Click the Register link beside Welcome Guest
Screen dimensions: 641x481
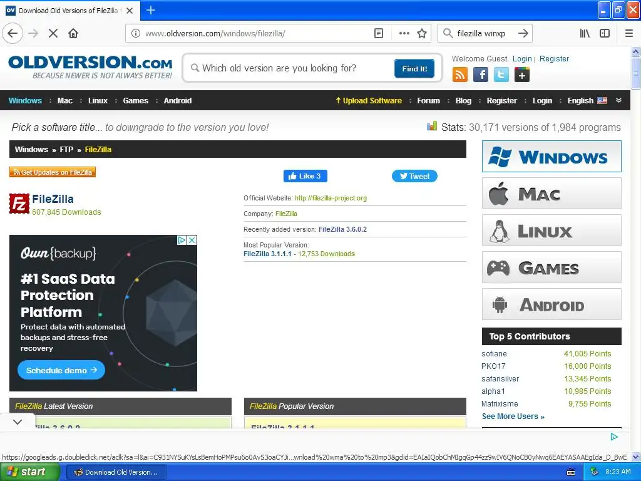click(x=554, y=58)
